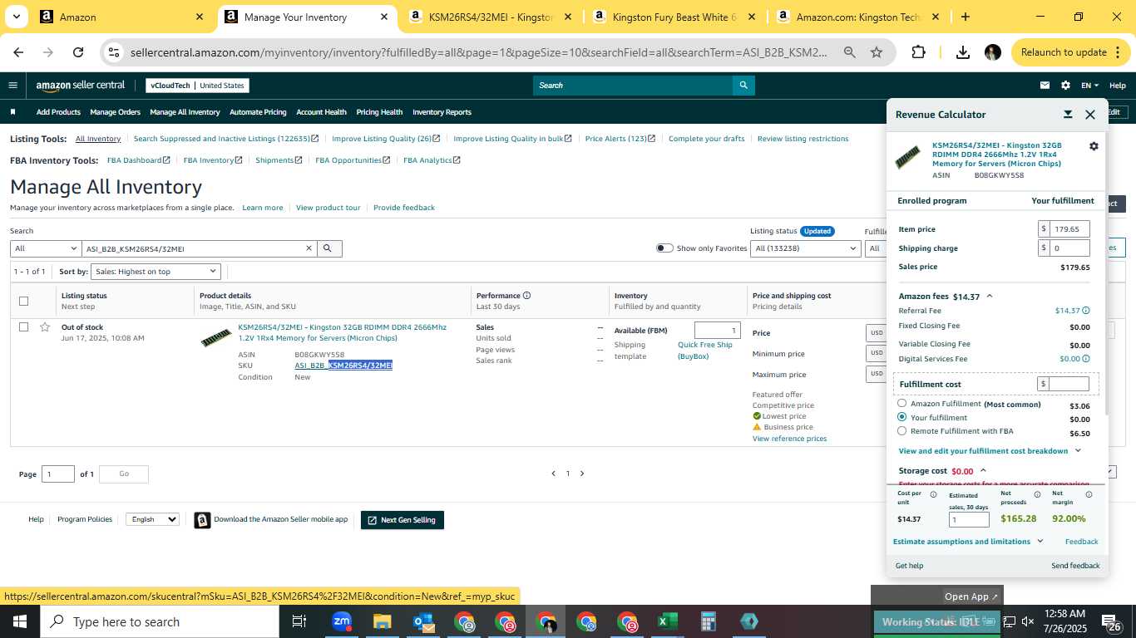This screenshot has height=638, width=1136.
Task: Open page language English dropdown
Action: pyautogui.click(x=152, y=519)
